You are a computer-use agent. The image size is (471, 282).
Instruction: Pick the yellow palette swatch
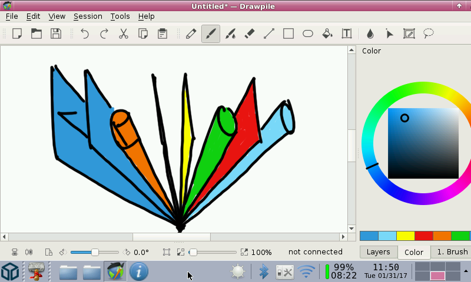[406, 236]
